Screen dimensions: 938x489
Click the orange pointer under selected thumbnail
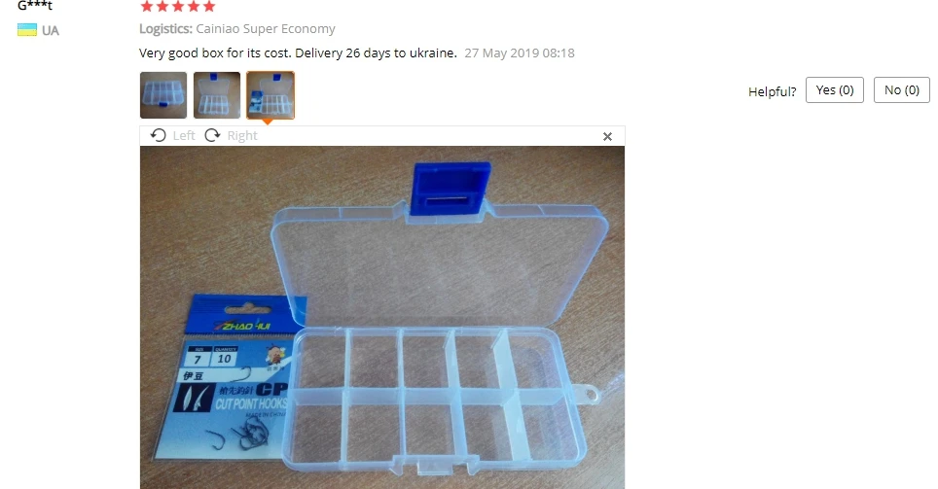tap(268, 122)
